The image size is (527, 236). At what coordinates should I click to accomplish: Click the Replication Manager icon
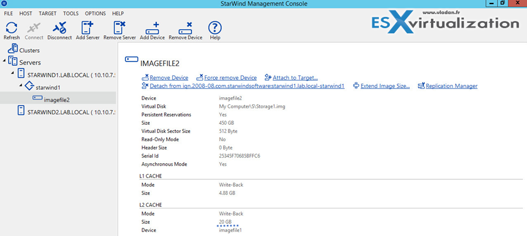pos(421,86)
